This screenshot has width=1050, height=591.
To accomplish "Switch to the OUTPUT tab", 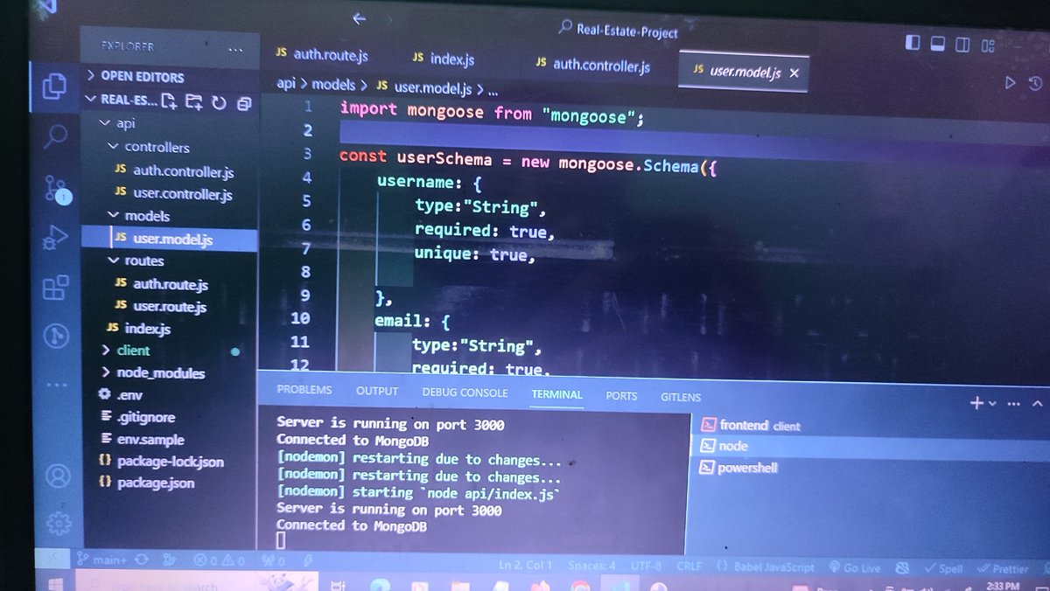I will pyautogui.click(x=376, y=391).
